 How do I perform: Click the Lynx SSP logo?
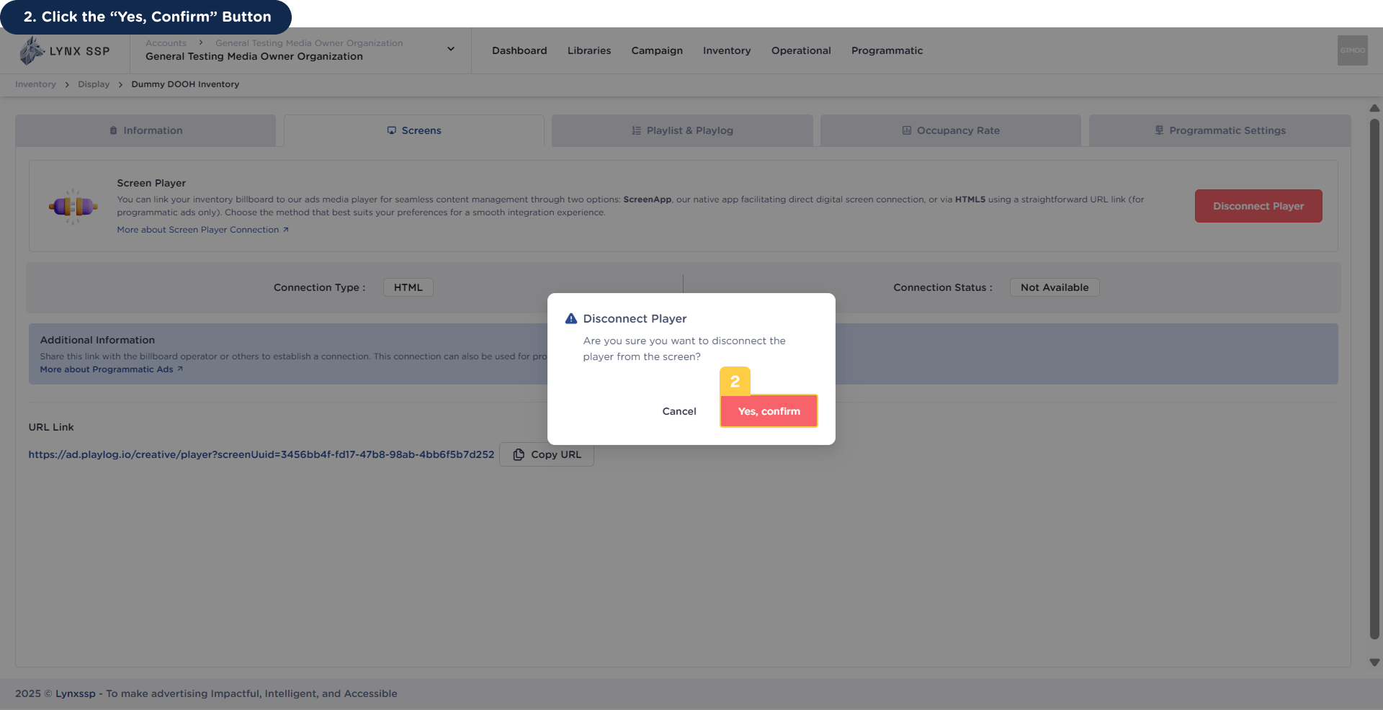click(x=64, y=51)
